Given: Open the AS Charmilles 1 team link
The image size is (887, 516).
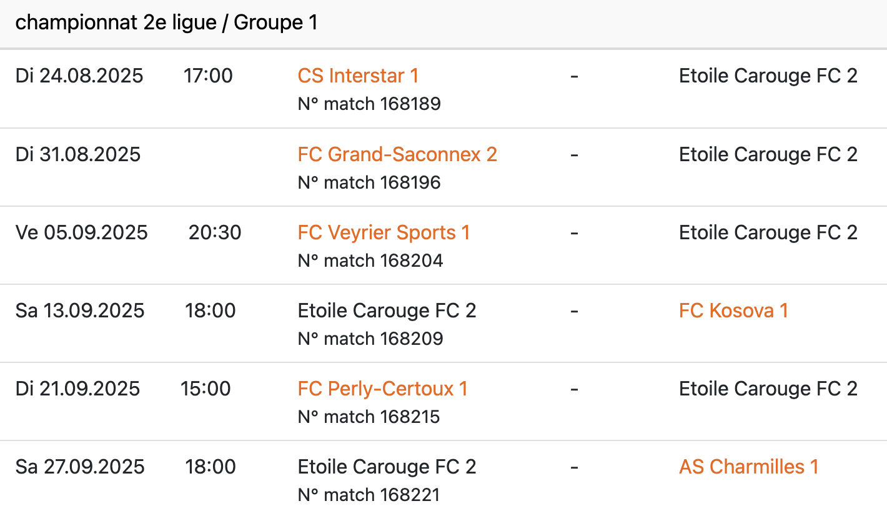Looking at the screenshot, I should pos(748,467).
